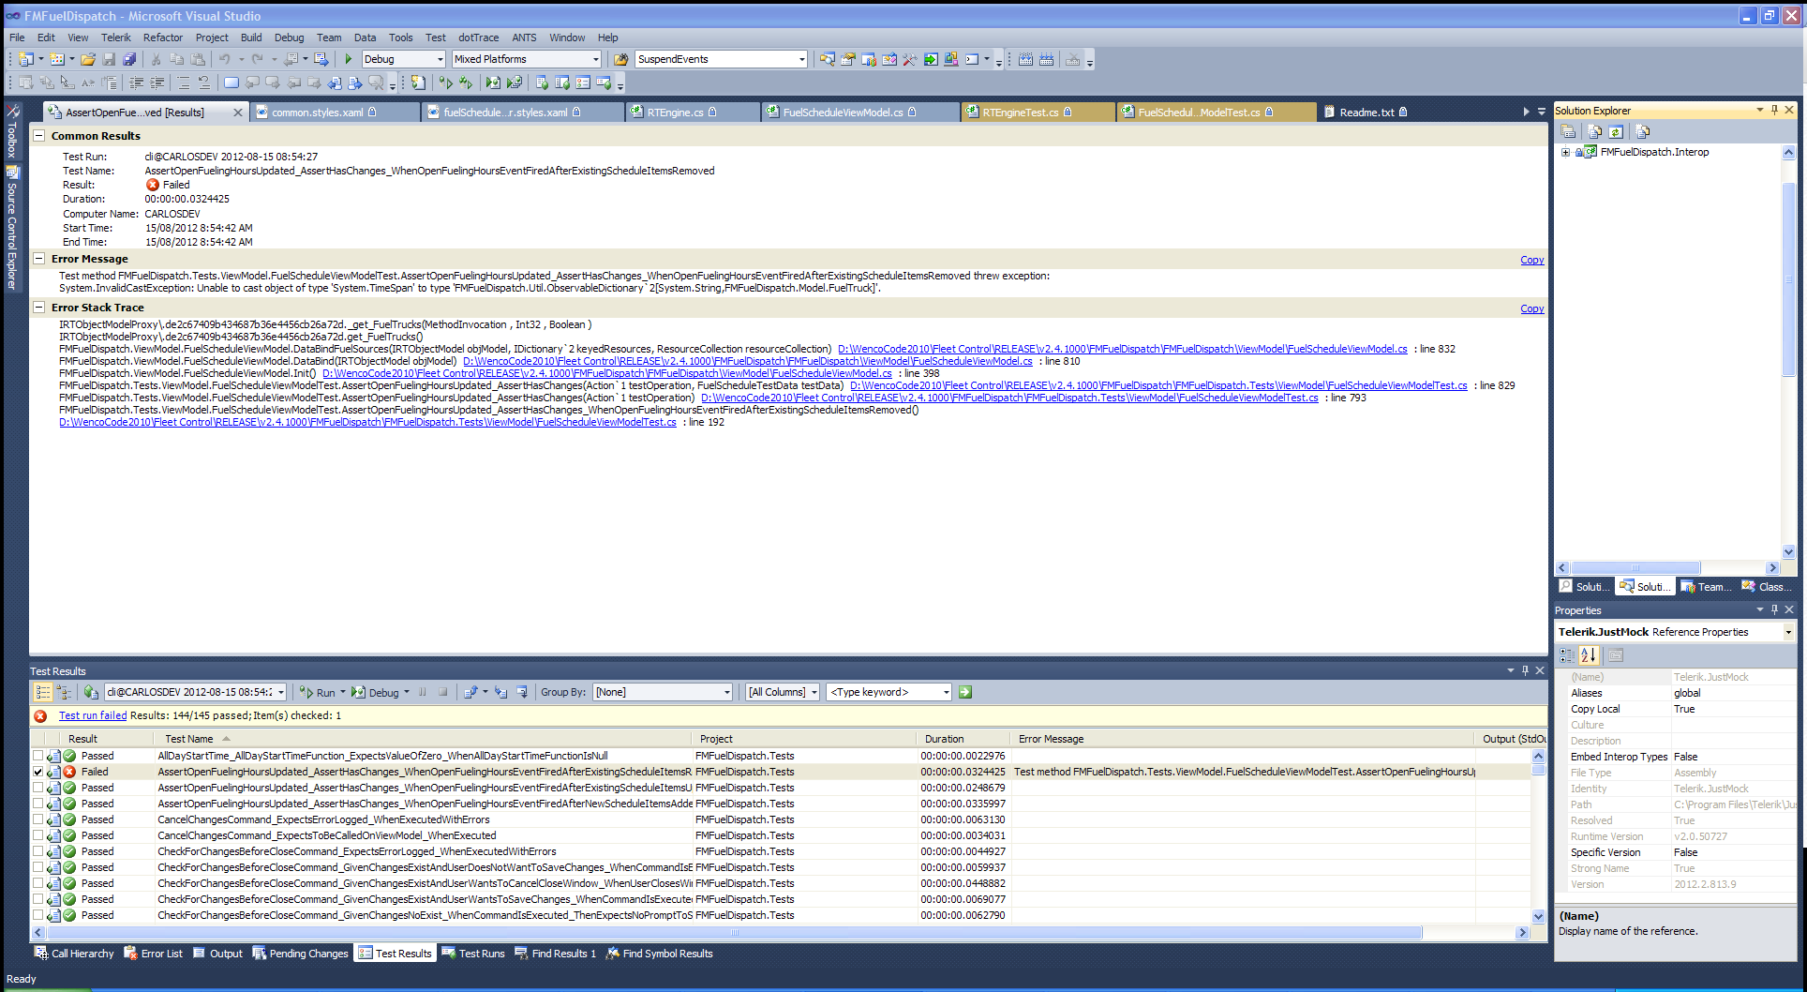Refresh the Solution Explorer
The image size is (1807, 992).
tap(1616, 132)
